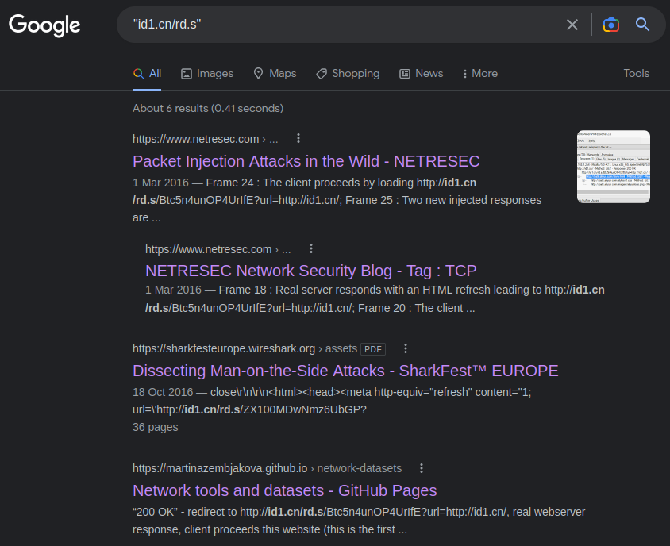Click the magnifying glass search button
This screenshot has width=670, height=546.
tap(642, 25)
